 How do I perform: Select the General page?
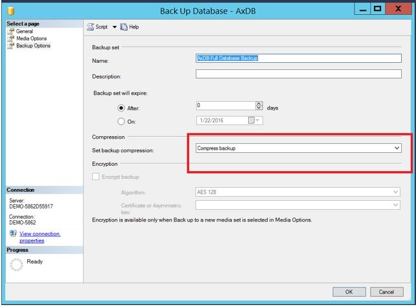tap(25, 31)
